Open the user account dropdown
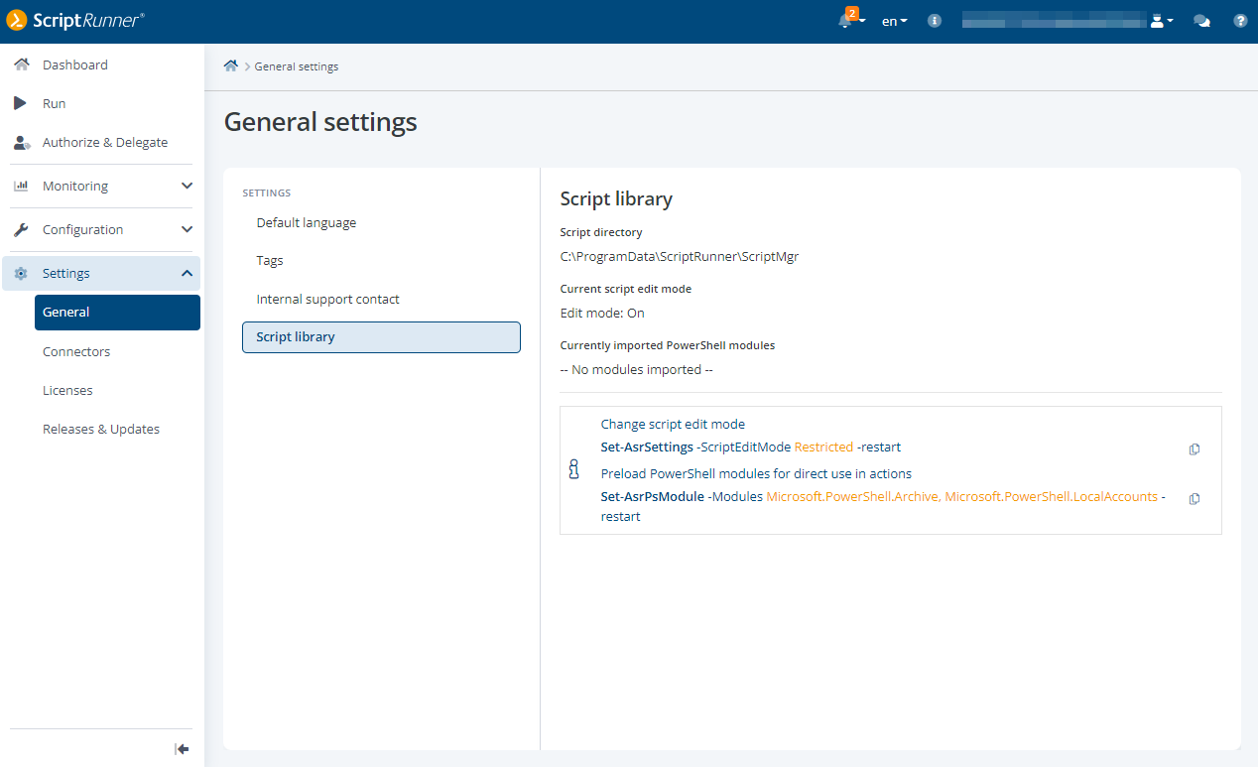Image resolution: width=1258 pixels, height=767 pixels. tap(1161, 21)
